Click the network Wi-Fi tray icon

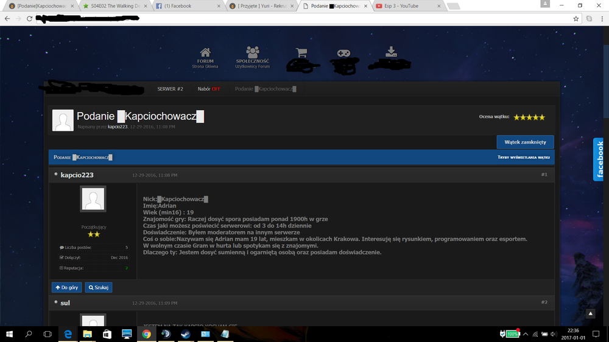click(535, 334)
